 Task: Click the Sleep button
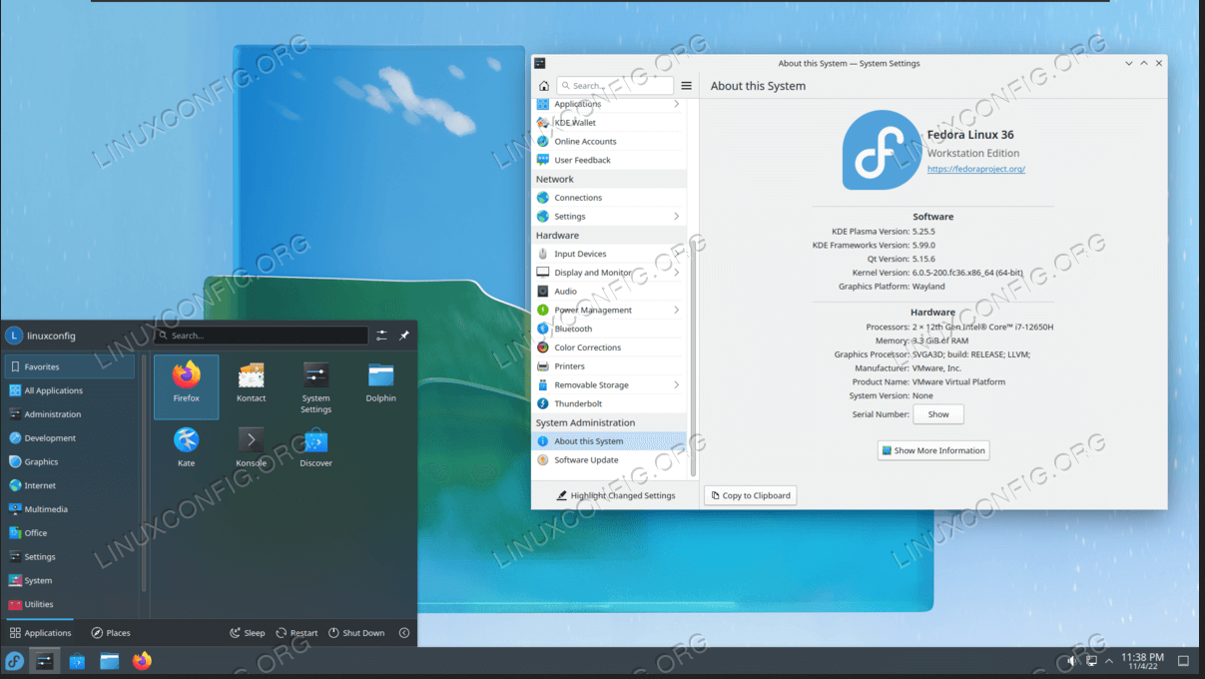click(247, 633)
